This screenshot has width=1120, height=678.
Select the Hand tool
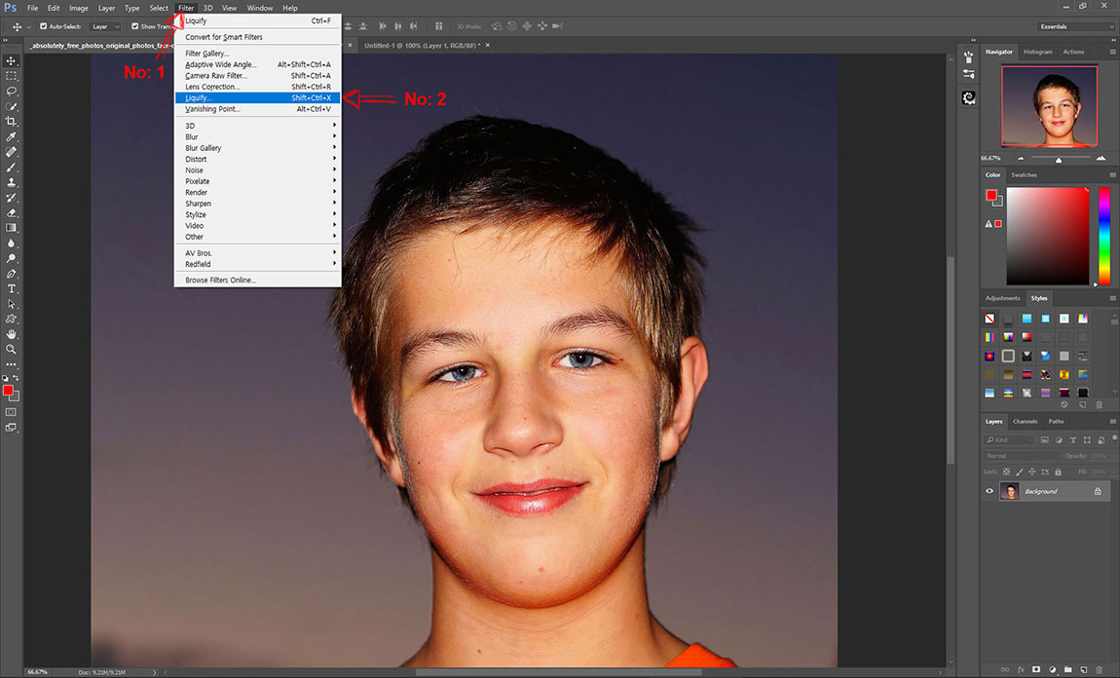pyautogui.click(x=11, y=334)
